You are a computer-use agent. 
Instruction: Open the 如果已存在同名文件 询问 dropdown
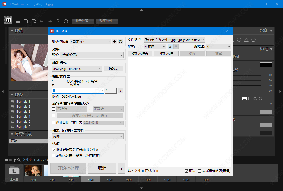pyautogui.click(x=88, y=136)
